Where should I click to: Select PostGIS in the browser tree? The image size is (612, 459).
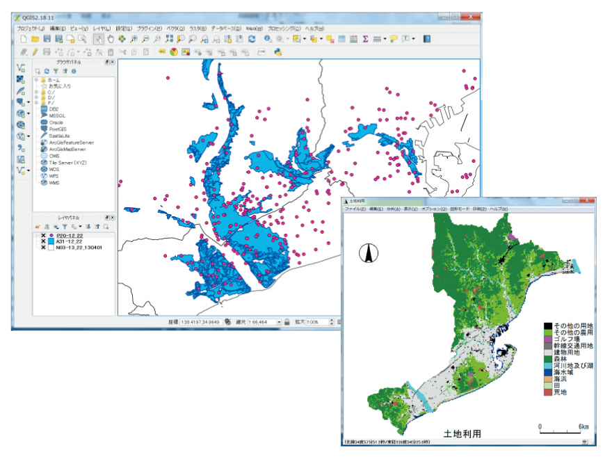click(x=56, y=129)
